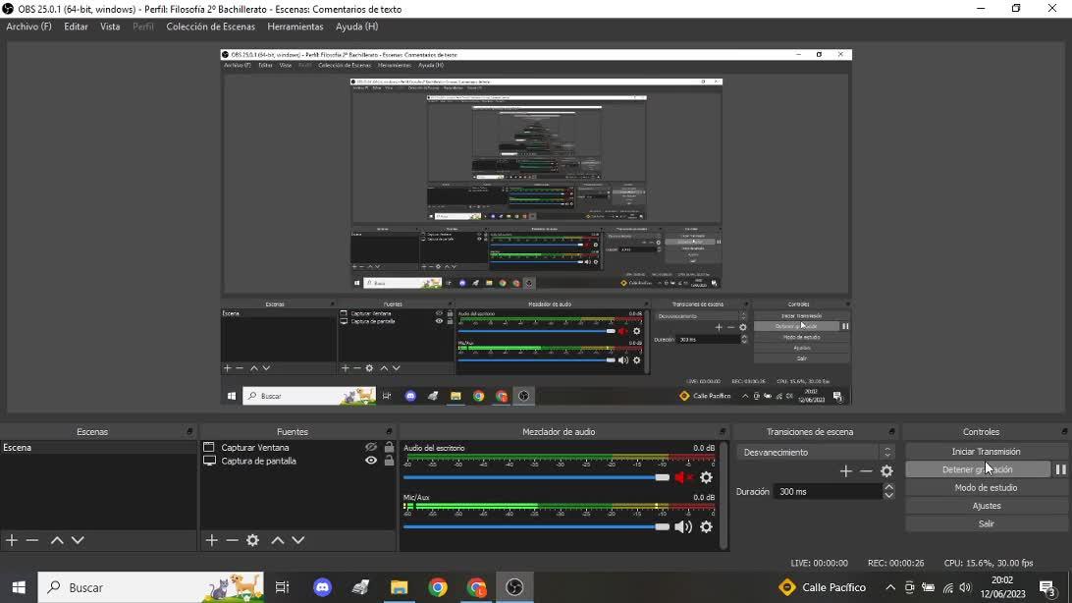
Task: Open Ajustes settings
Action: click(986, 506)
